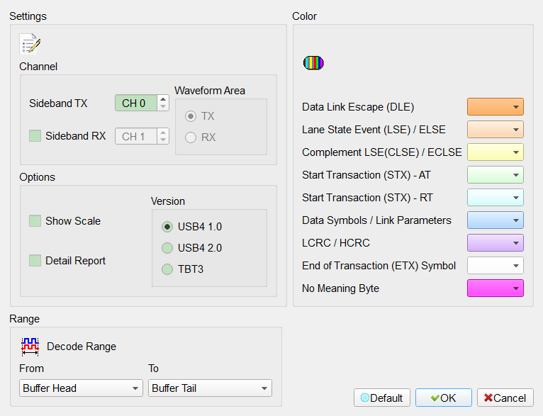543x416 pixels.
Task: Click the Sideband TX CH 0 field
Action: tap(136, 103)
